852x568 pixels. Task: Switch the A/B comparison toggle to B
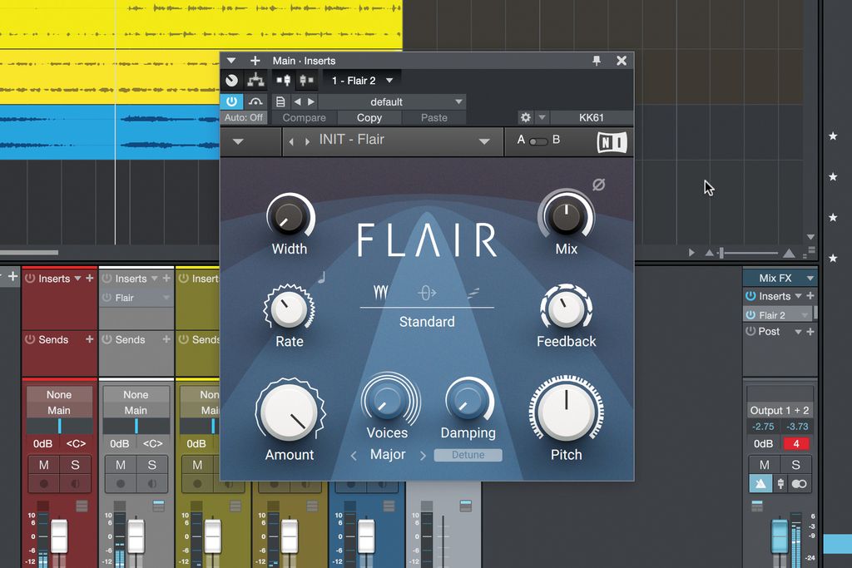coord(543,141)
